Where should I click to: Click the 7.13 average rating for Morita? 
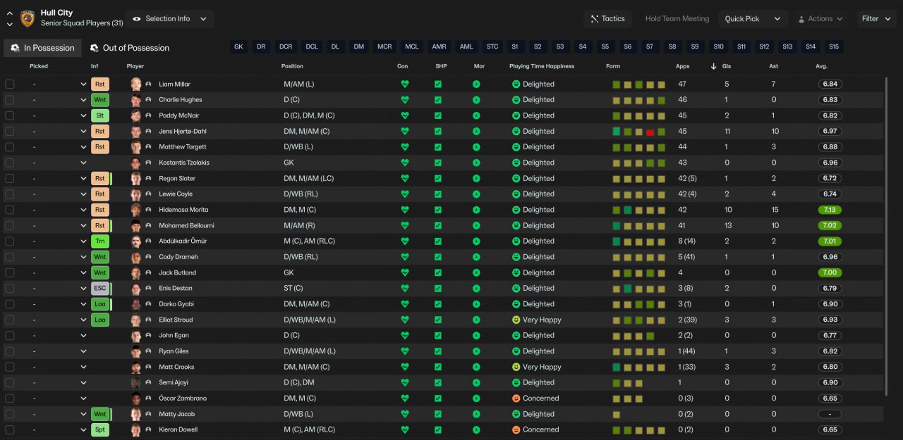[x=830, y=210]
